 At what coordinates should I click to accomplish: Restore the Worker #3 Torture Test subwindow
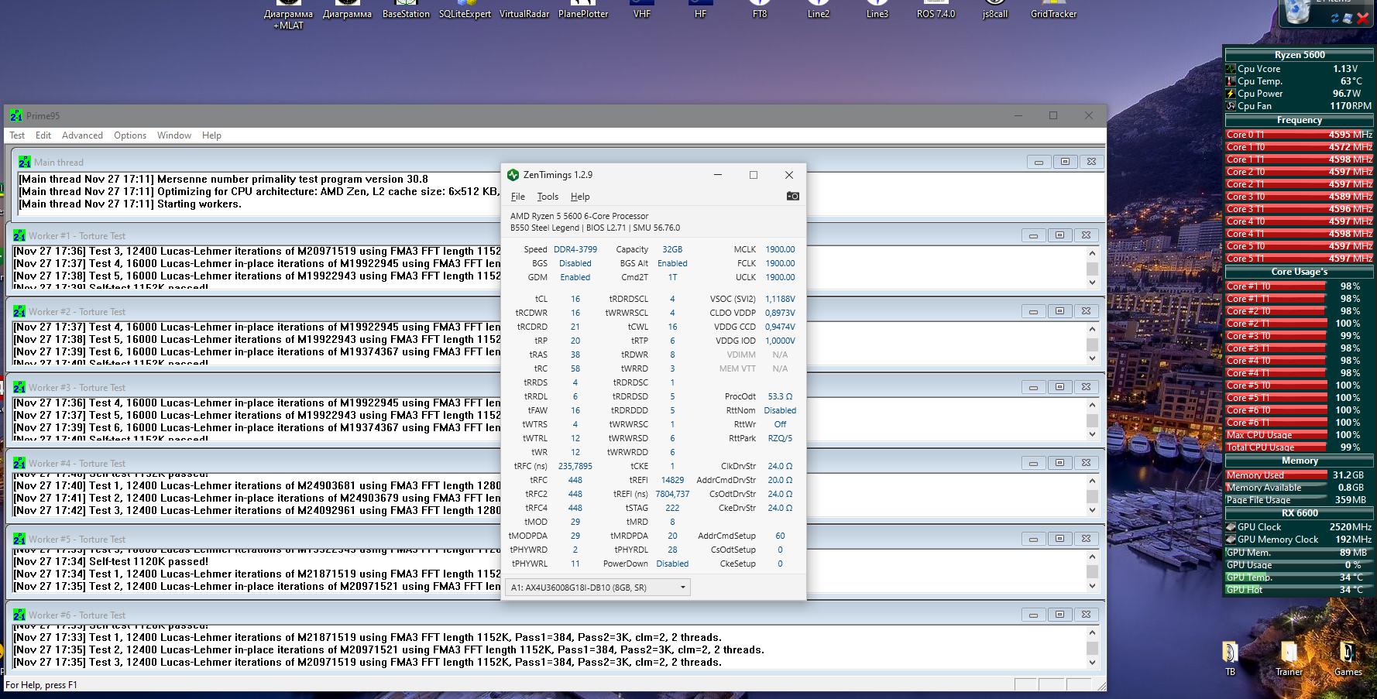[x=1059, y=387]
